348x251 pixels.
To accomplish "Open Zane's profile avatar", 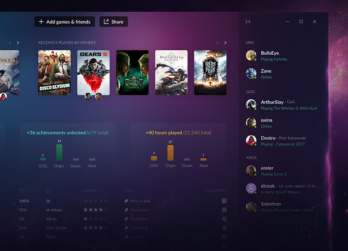I will pyautogui.click(x=251, y=73).
